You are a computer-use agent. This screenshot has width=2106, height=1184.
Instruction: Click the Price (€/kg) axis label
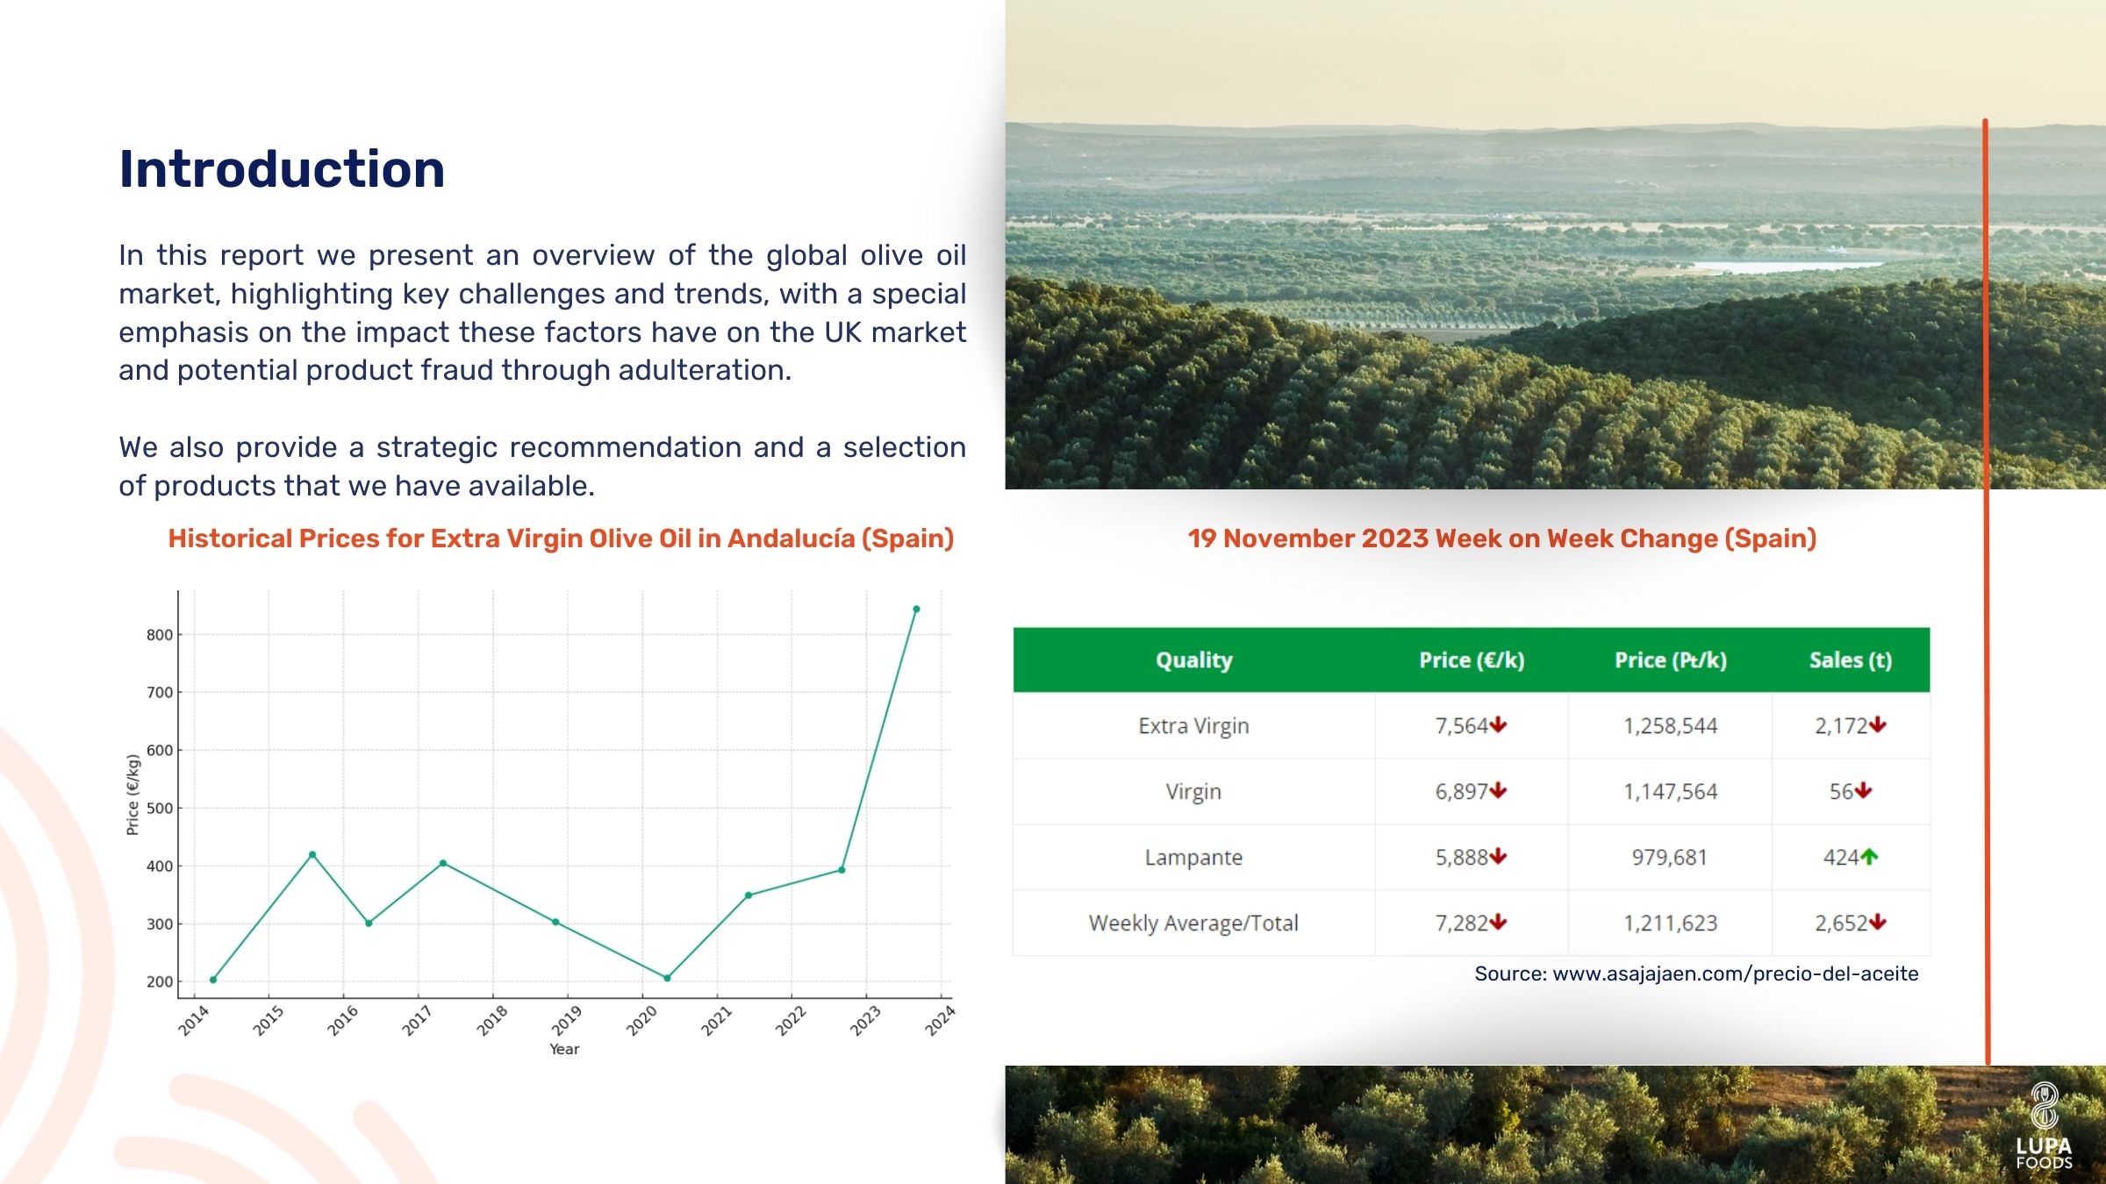coord(133,795)
